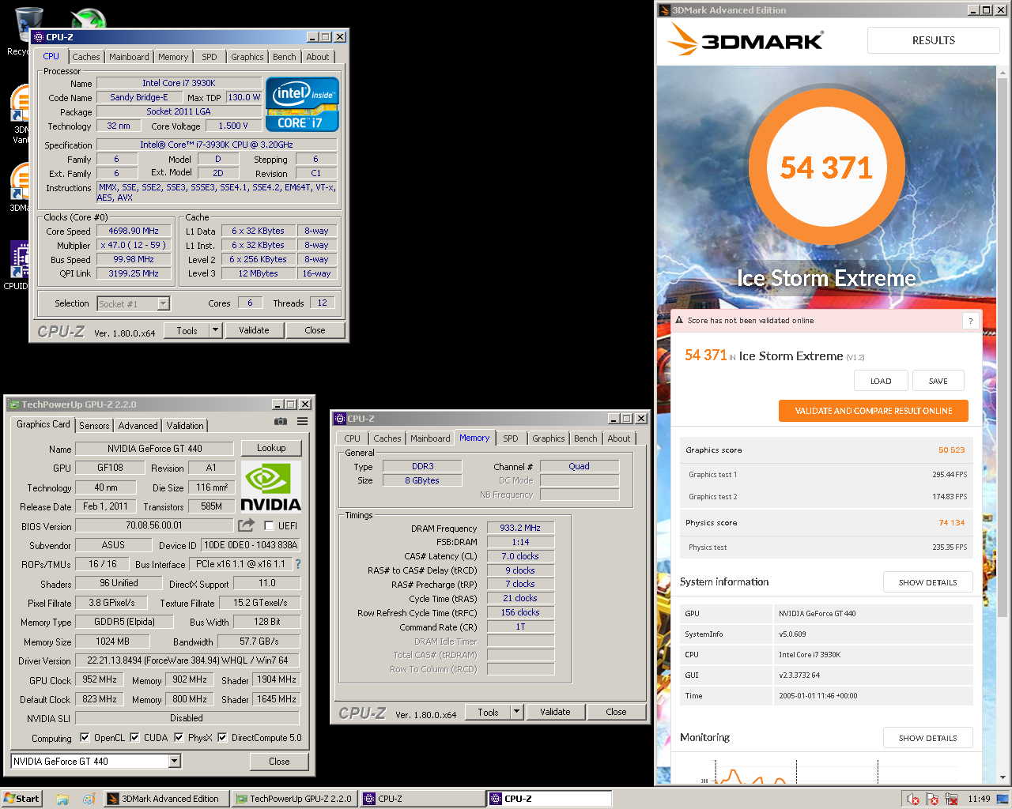This screenshot has width=1012, height=809.
Task: Click the Bus Interface question mark icon
Action: (298, 564)
